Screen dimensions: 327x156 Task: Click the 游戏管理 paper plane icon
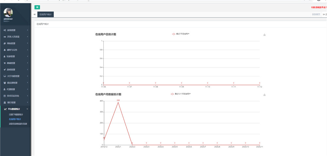(x=5, y=70)
